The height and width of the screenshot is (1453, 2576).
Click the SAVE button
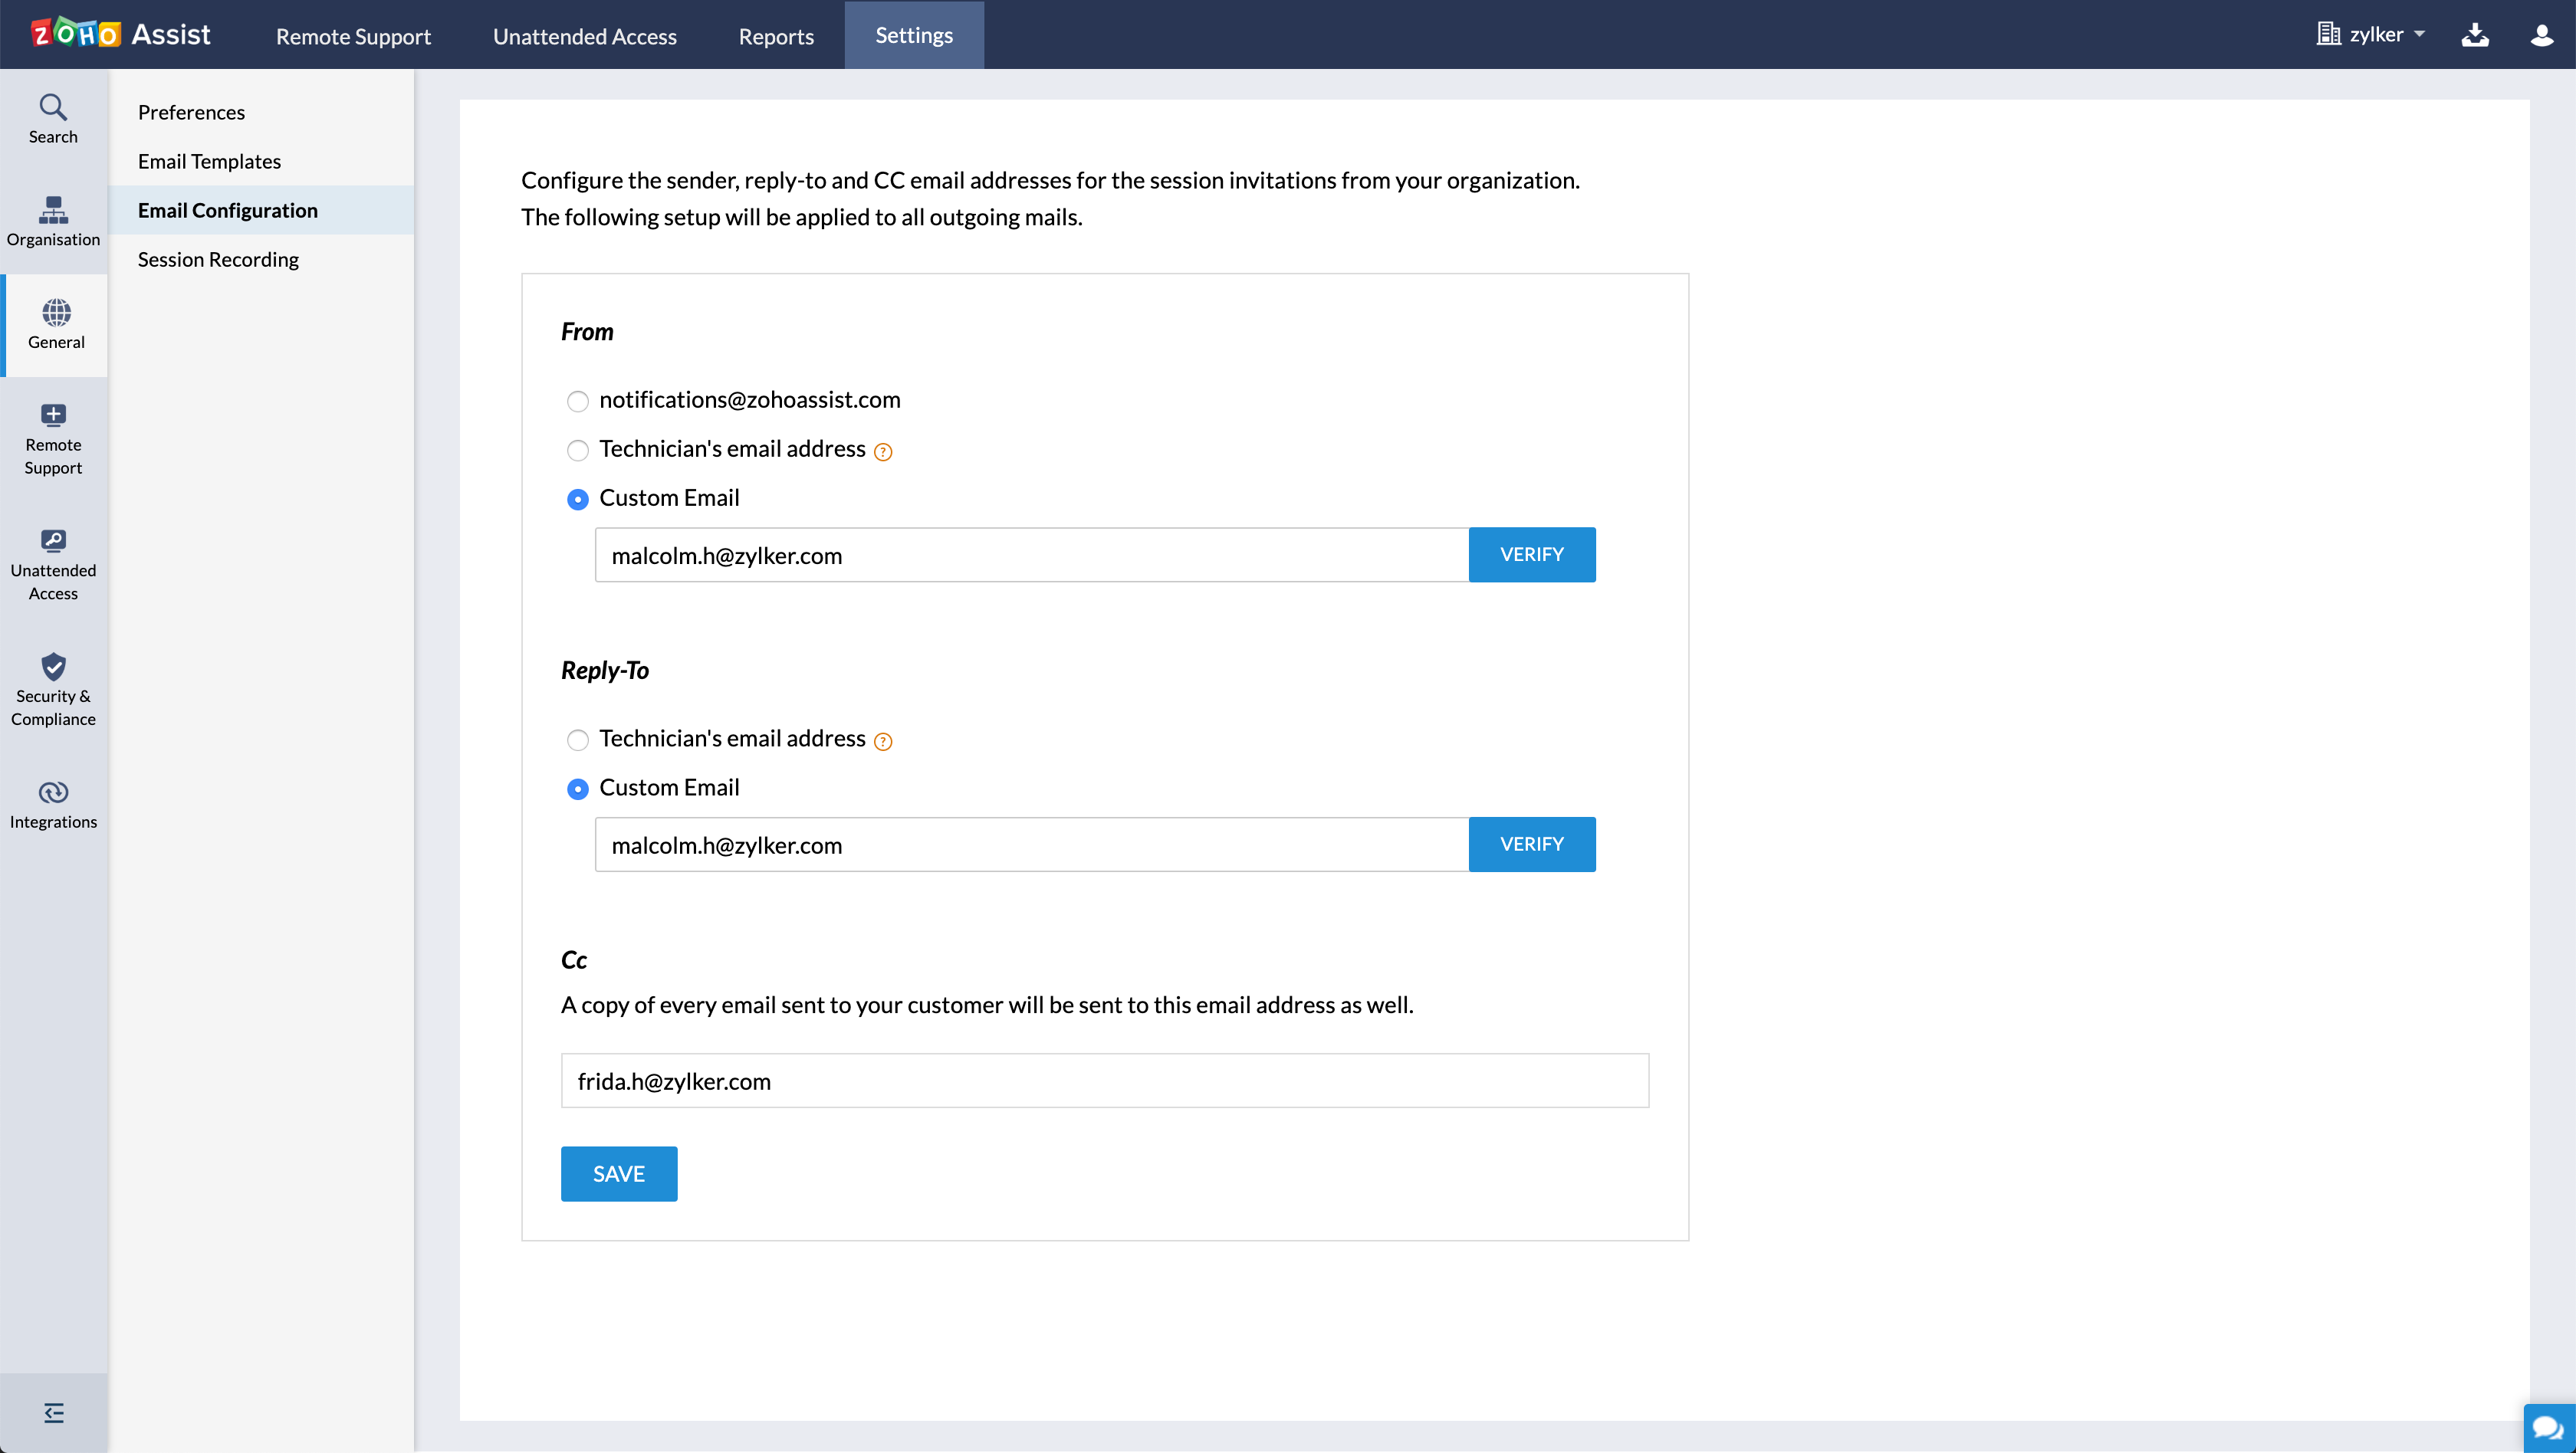pyautogui.click(x=618, y=1173)
